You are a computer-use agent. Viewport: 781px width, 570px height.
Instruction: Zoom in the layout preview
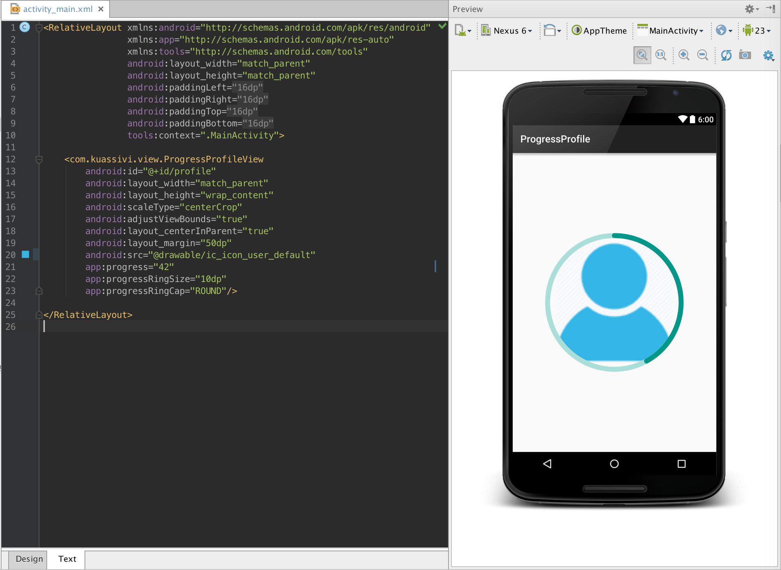(684, 55)
